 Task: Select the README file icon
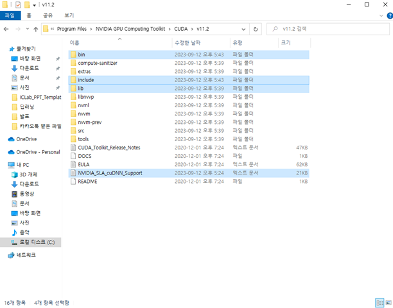(x=73, y=182)
